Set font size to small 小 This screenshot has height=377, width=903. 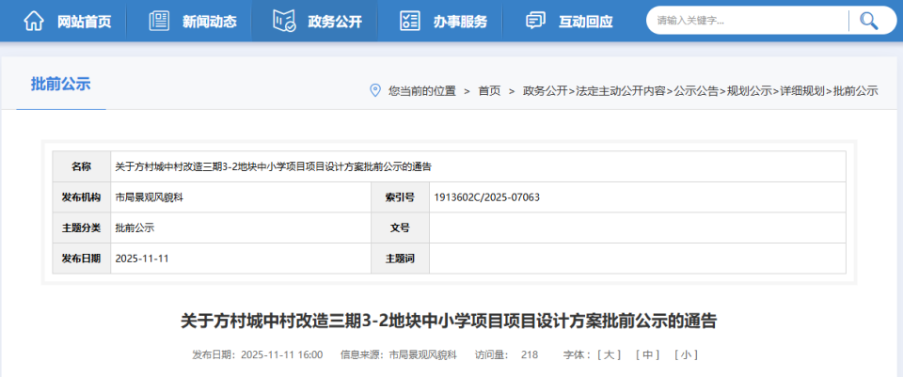(x=686, y=354)
